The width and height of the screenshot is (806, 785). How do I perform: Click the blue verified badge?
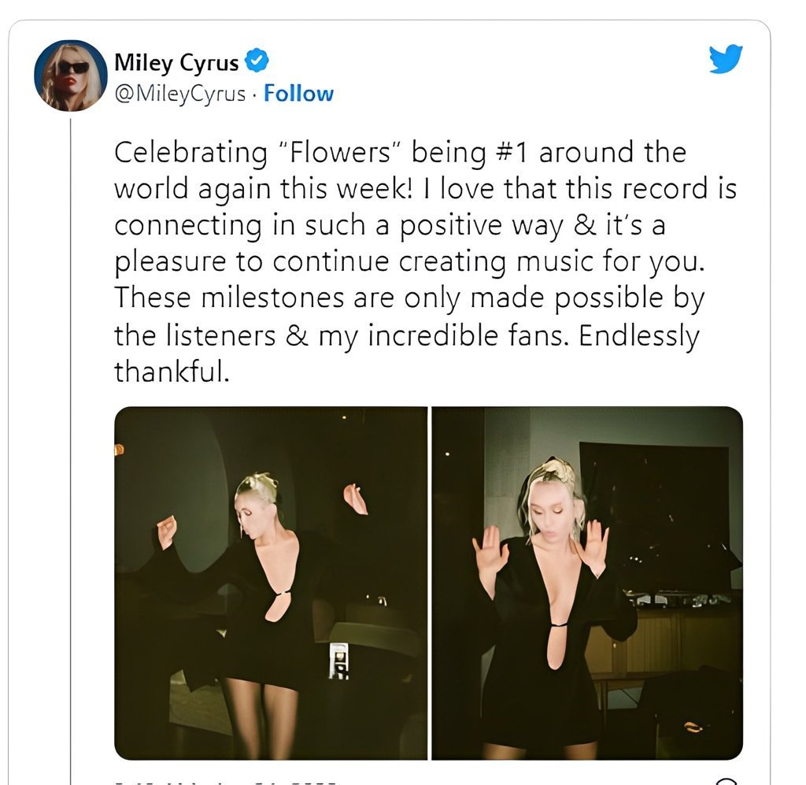pos(257,60)
